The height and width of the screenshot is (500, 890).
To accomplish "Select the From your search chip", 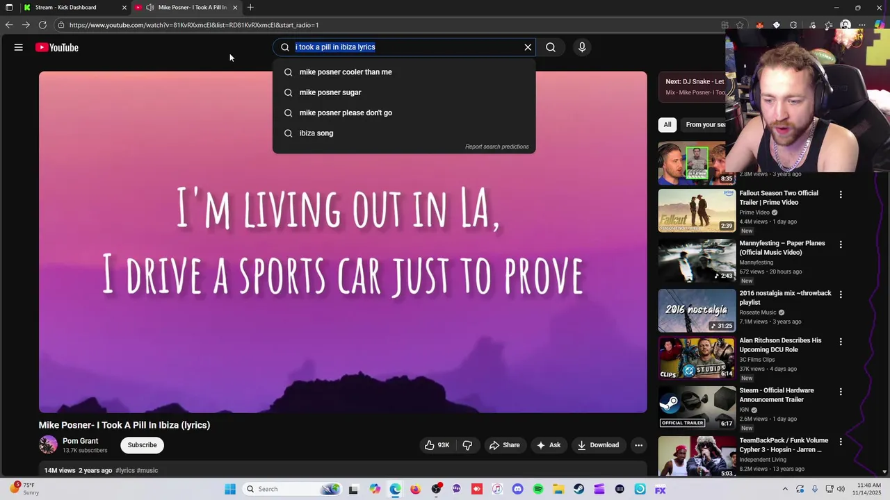I will click(704, 125).
